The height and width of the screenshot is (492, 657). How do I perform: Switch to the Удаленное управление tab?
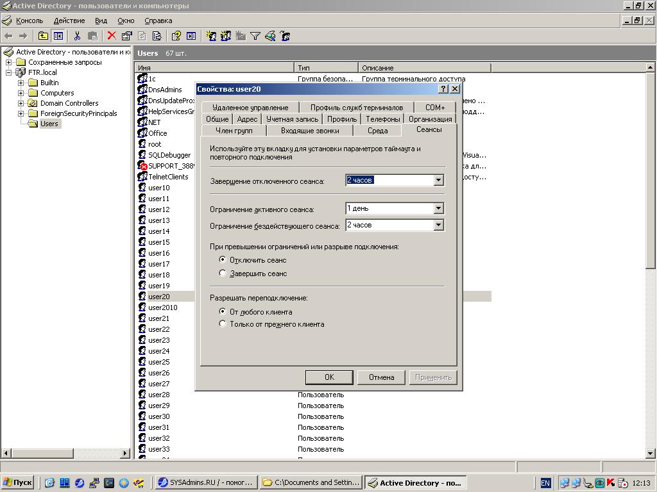point(250,108)
